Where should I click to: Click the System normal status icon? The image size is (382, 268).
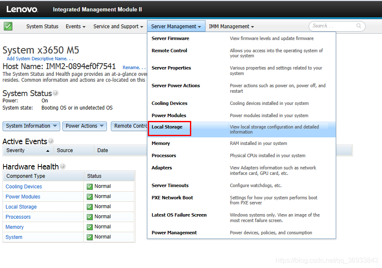point(90,237)
